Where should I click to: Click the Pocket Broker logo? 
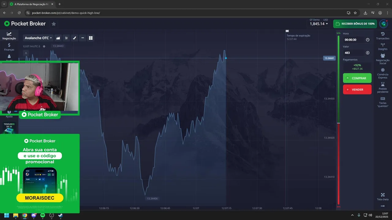coord(25,24)
